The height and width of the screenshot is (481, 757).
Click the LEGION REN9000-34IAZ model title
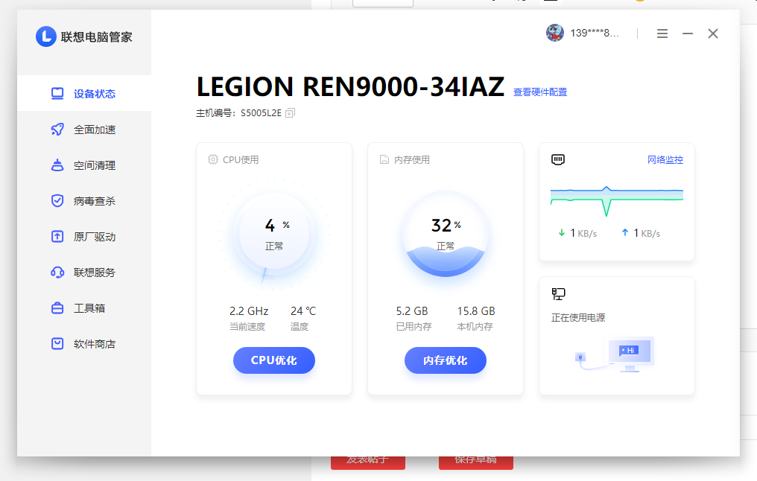pyautogui.click(x=350, y=87)
